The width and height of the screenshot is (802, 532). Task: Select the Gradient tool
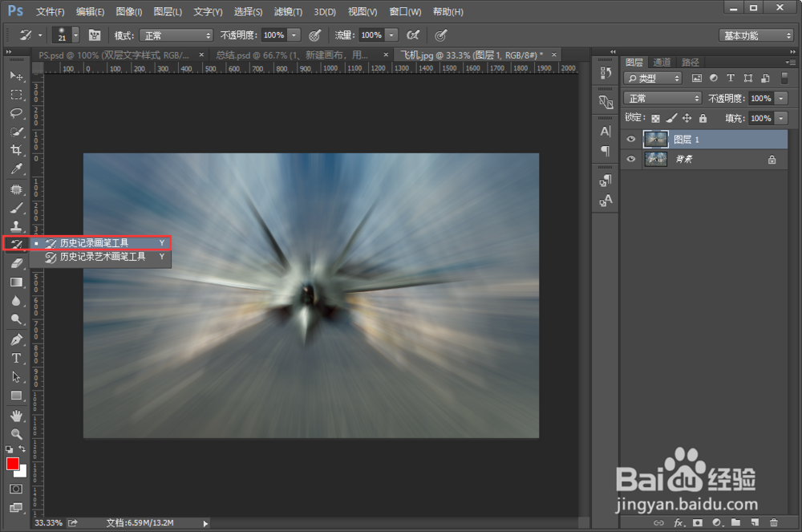point(16,282)
